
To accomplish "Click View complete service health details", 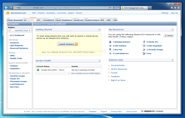I will coord(85,73).
